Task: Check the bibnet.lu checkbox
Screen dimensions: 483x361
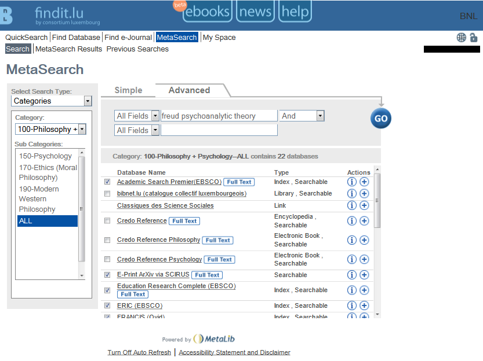Action: (x=107, y=194)
